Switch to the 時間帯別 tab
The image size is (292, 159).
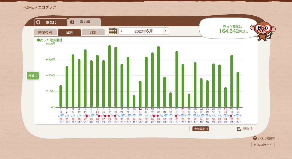point(45,32)
